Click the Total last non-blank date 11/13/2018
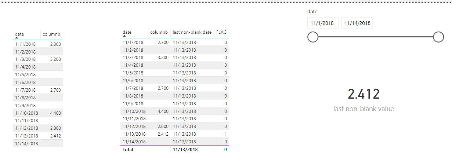452x165 pixels. pos(185,149)
